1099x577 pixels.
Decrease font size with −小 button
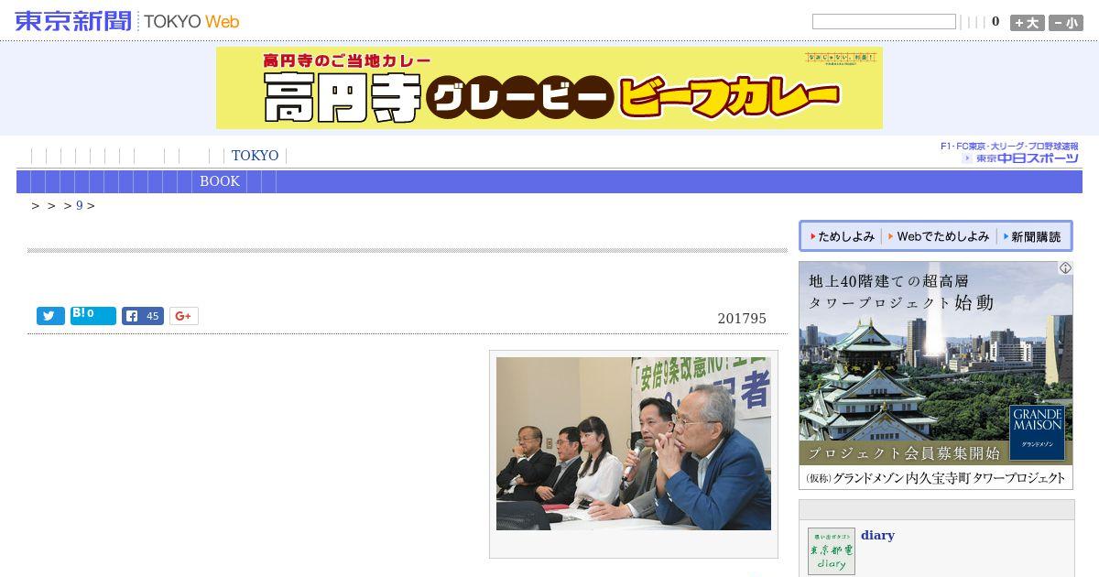[x=1066, y=23]
